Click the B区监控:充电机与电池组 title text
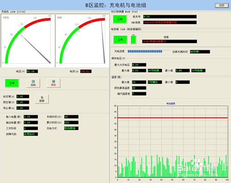 (115, 5)
